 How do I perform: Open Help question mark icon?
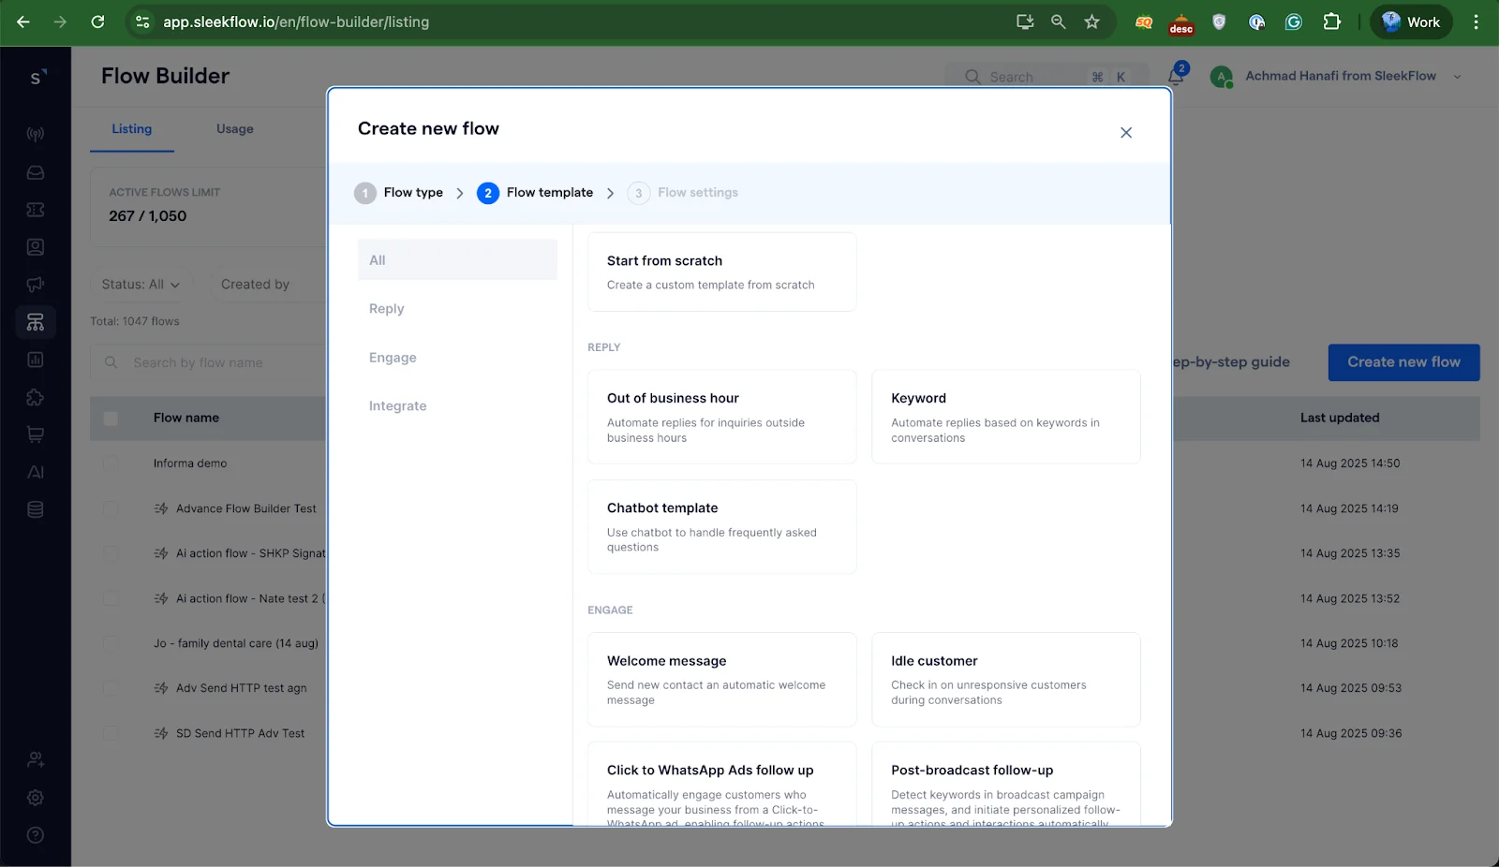(36, 835)
